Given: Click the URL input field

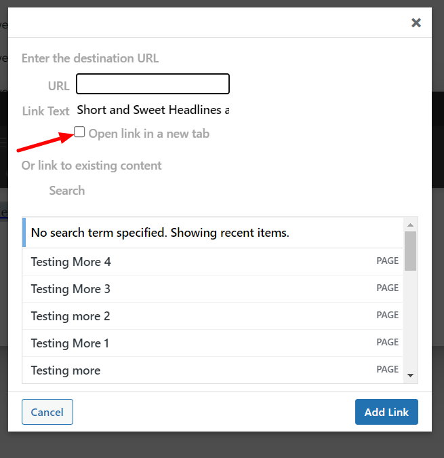Looking at the screenshot, I should coord(153,84).
